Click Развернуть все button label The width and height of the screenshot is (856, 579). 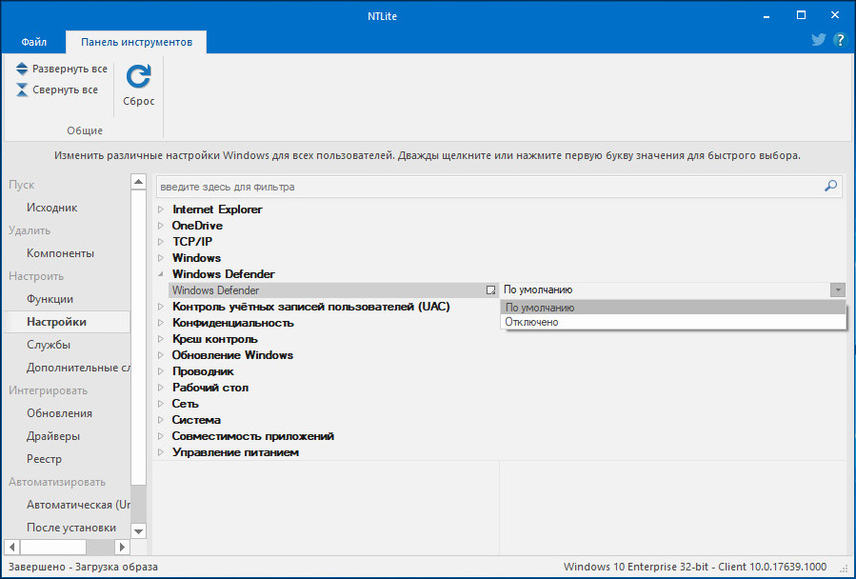(70, 69)
